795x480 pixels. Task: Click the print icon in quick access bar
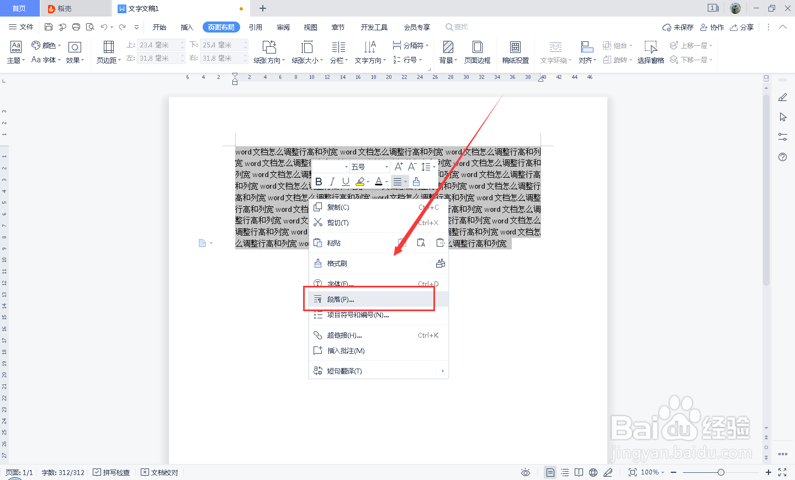point(76,26)
